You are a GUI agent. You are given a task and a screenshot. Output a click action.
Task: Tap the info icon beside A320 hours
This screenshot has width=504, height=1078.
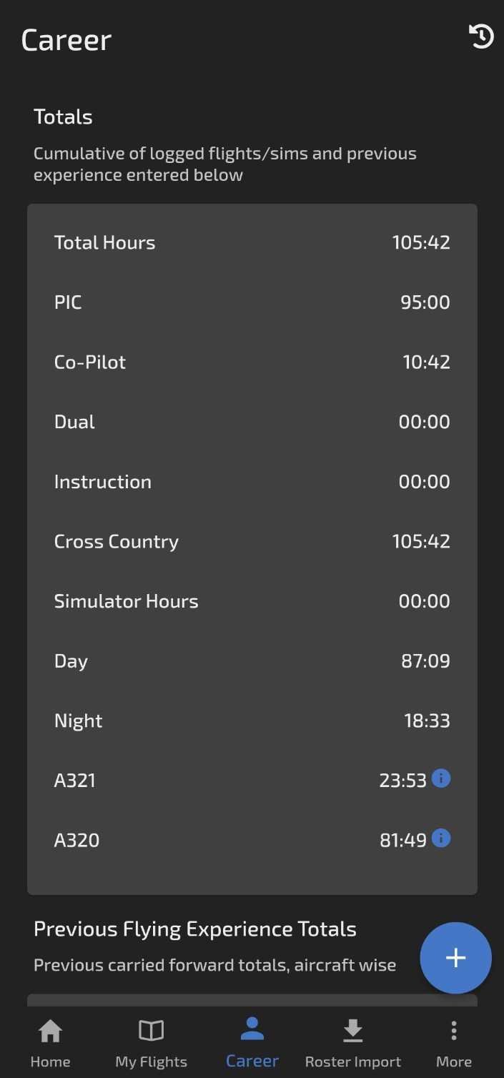pos(441,838)
